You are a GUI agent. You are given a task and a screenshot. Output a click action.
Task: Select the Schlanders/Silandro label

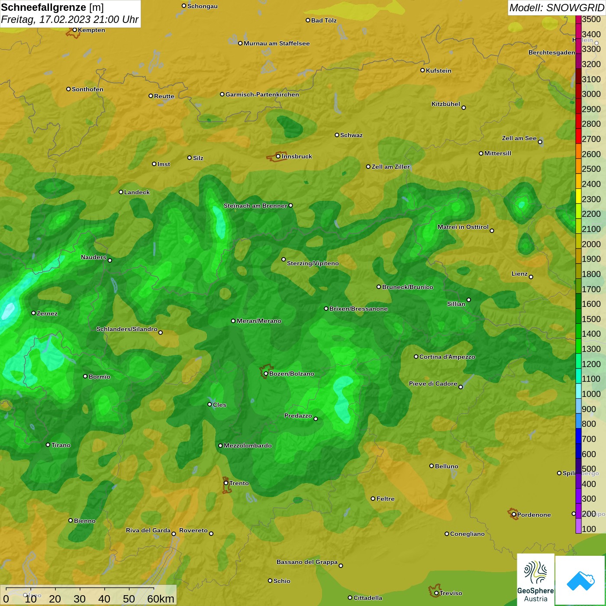pos(127,329)
